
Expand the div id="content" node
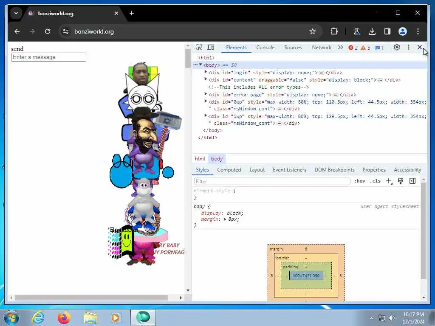coord(206,79)
